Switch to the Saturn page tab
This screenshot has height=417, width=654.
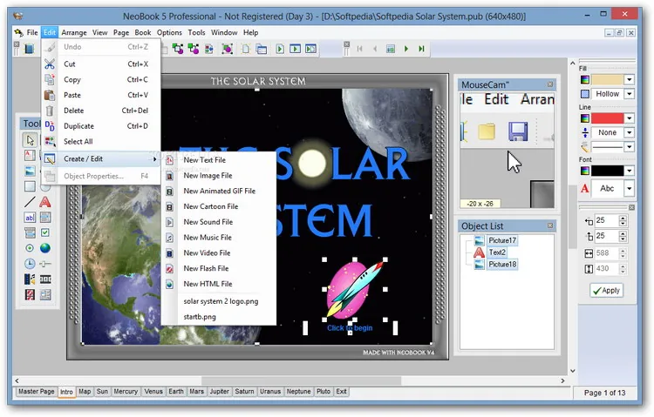coord(244,392)
